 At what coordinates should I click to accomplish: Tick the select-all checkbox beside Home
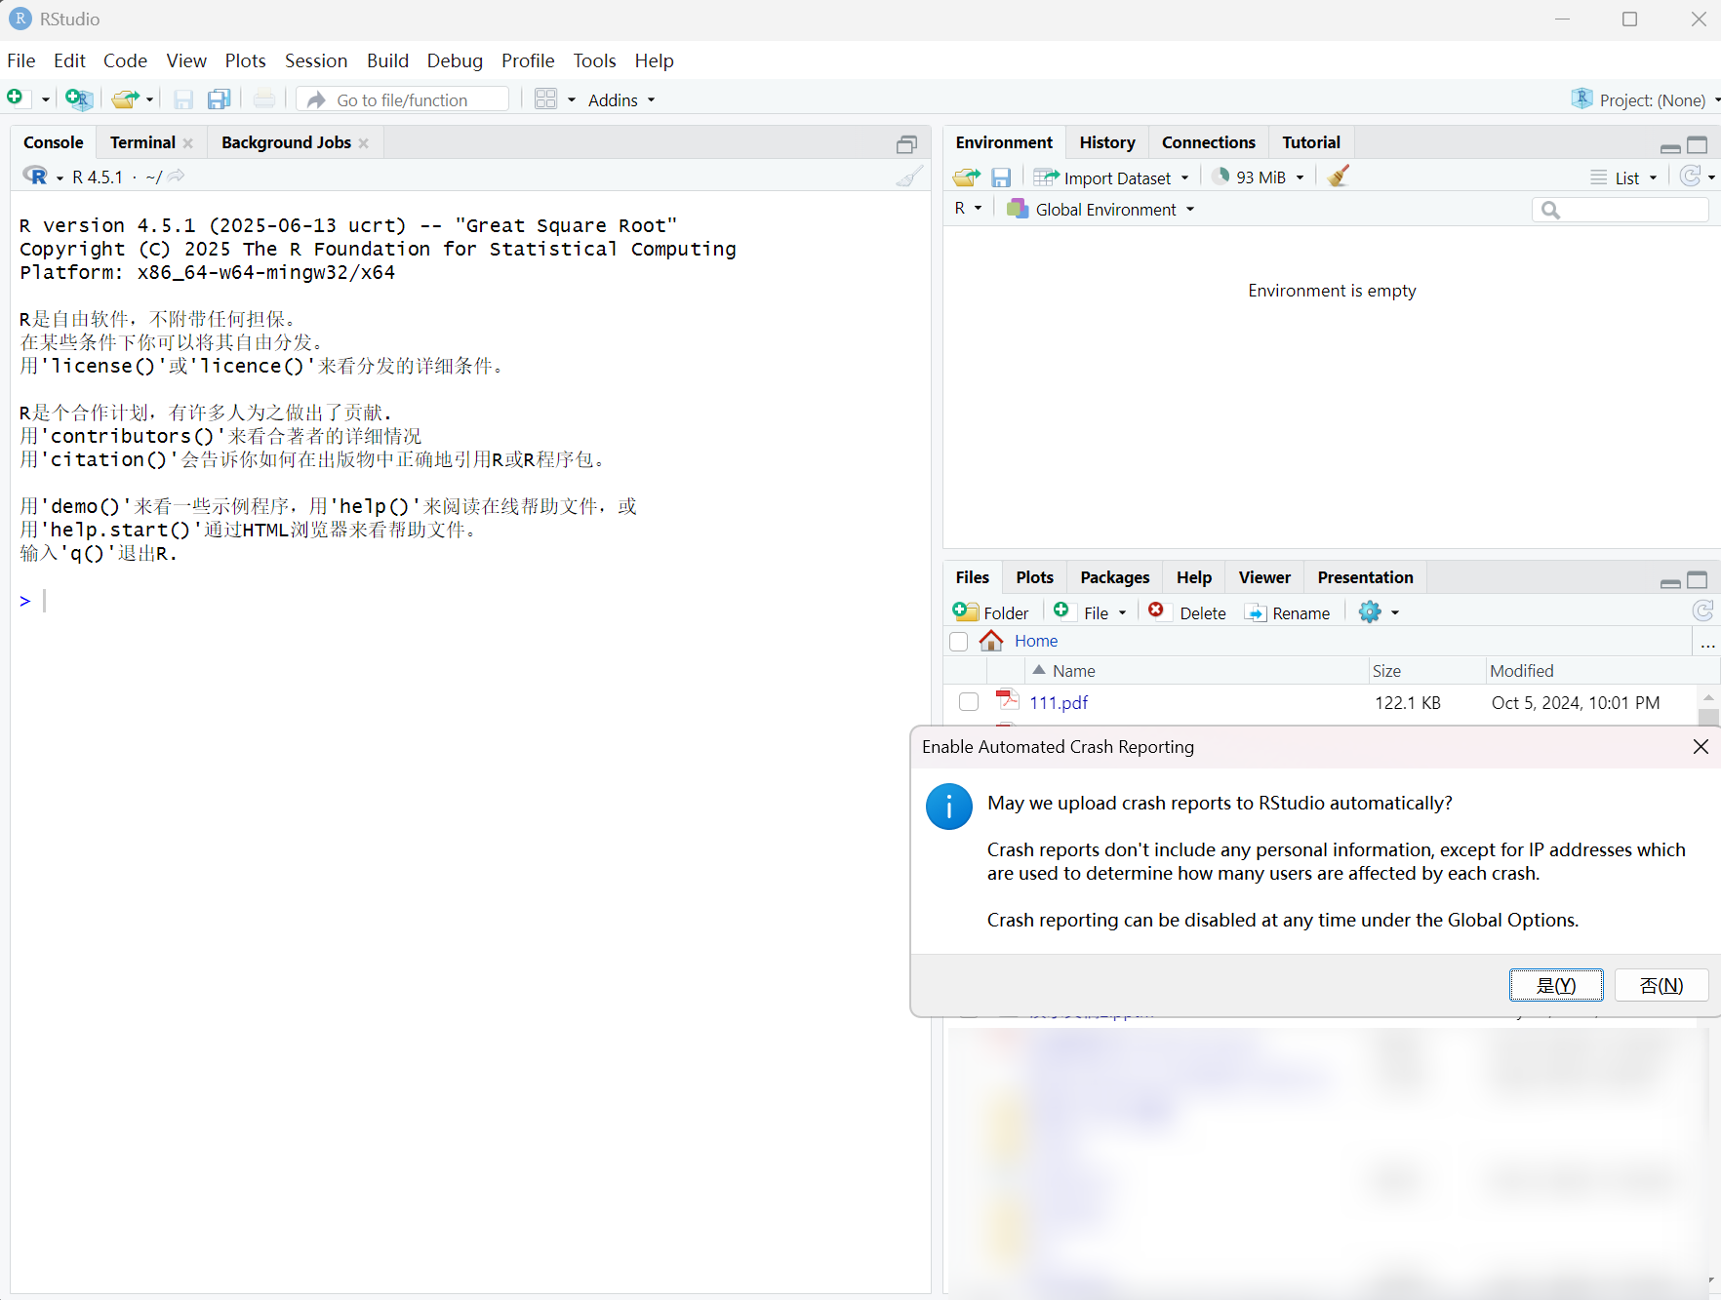(x=958, y=642)
